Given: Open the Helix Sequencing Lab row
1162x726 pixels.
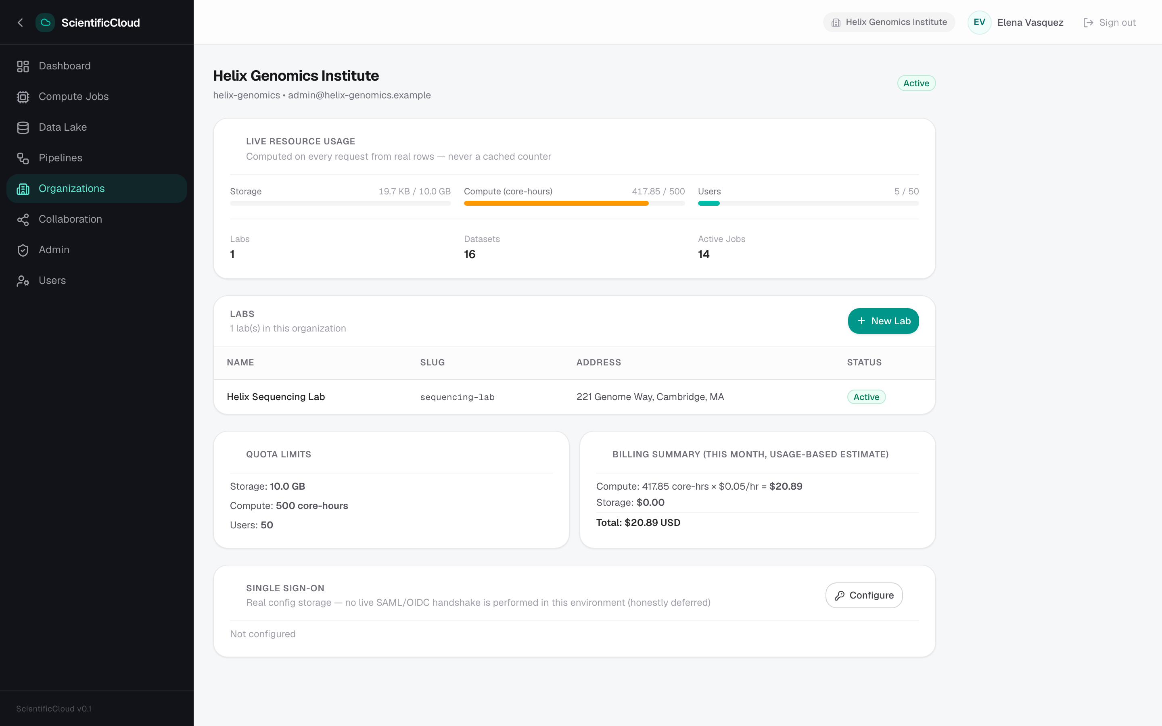Looking at the screenshot, I should coord(574,397).
